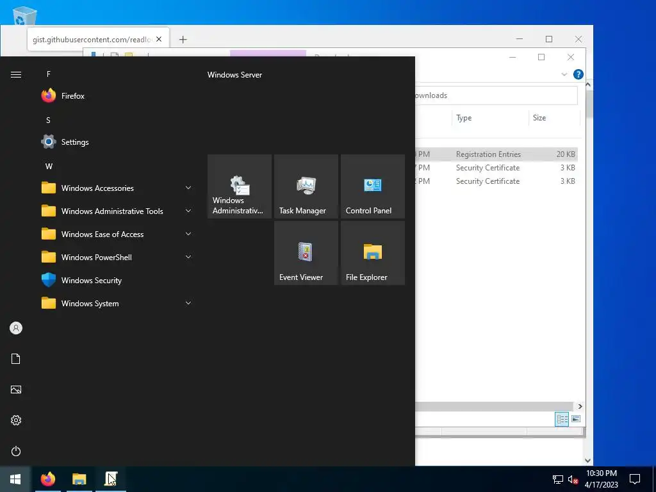Expand the Windows Ease of Access chevron
The height and width of the screenshot is (492, 656).
pyautogui.click(x=188, y=234)
